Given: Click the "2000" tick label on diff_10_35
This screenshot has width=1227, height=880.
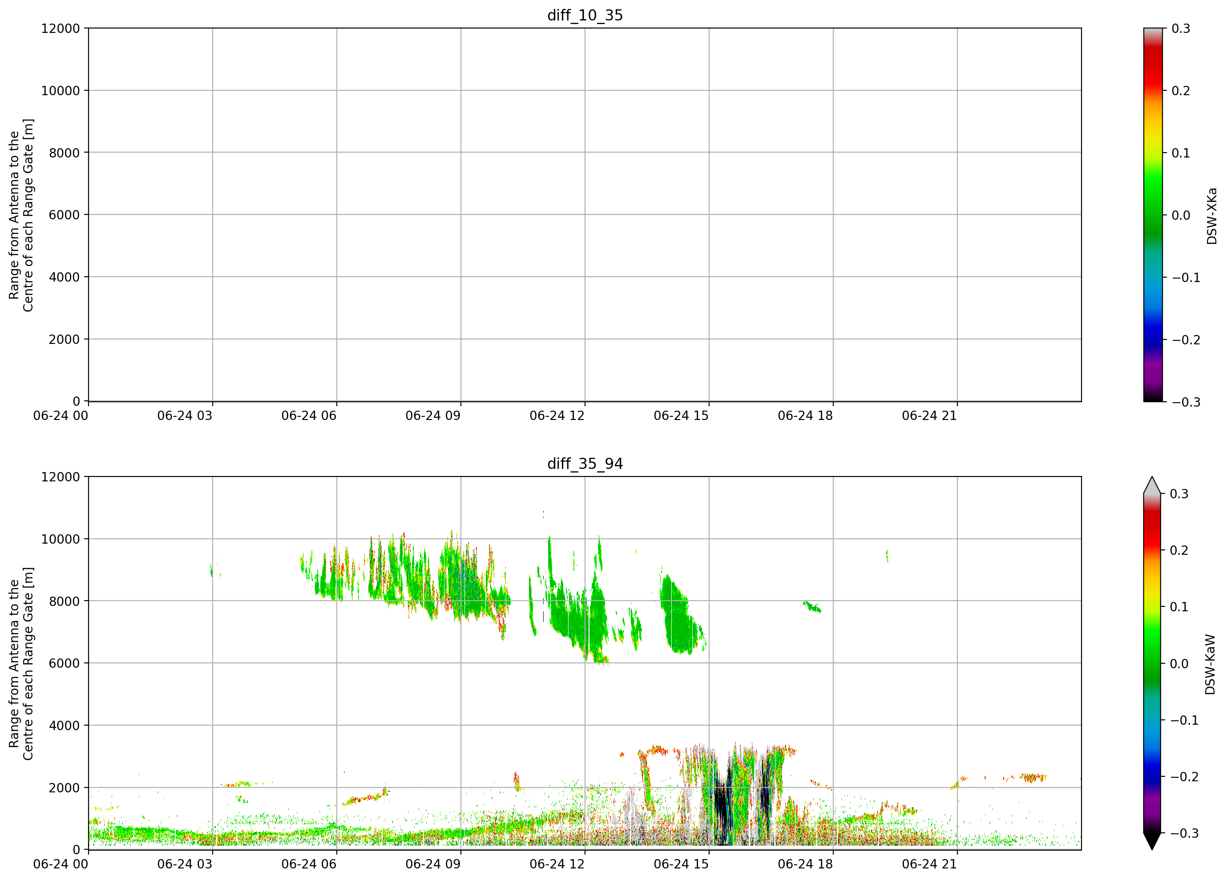Looking at the screenshot, I should (x=65, y=339).
